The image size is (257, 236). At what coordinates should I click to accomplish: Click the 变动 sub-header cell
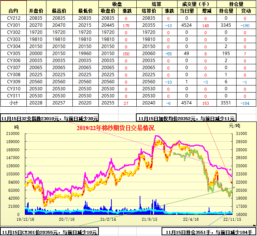click(245, 11)
